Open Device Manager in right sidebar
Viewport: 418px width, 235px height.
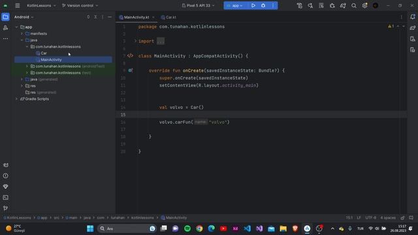(x=413, y=39)
